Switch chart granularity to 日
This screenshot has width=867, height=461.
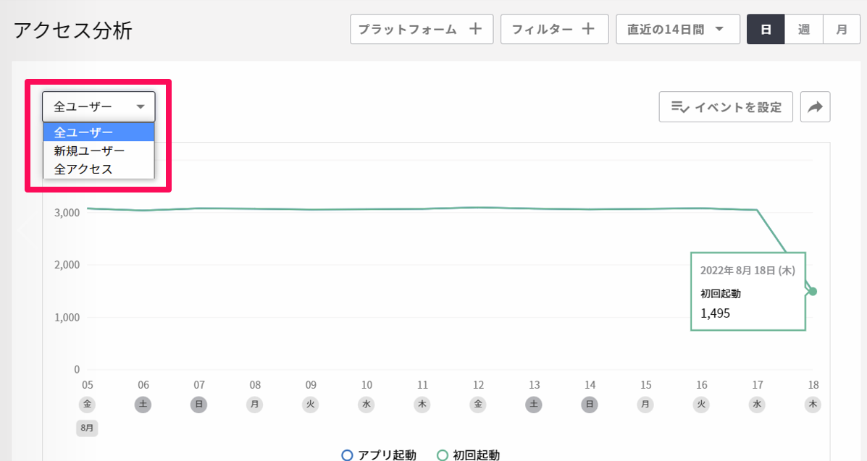pos(766,29)
